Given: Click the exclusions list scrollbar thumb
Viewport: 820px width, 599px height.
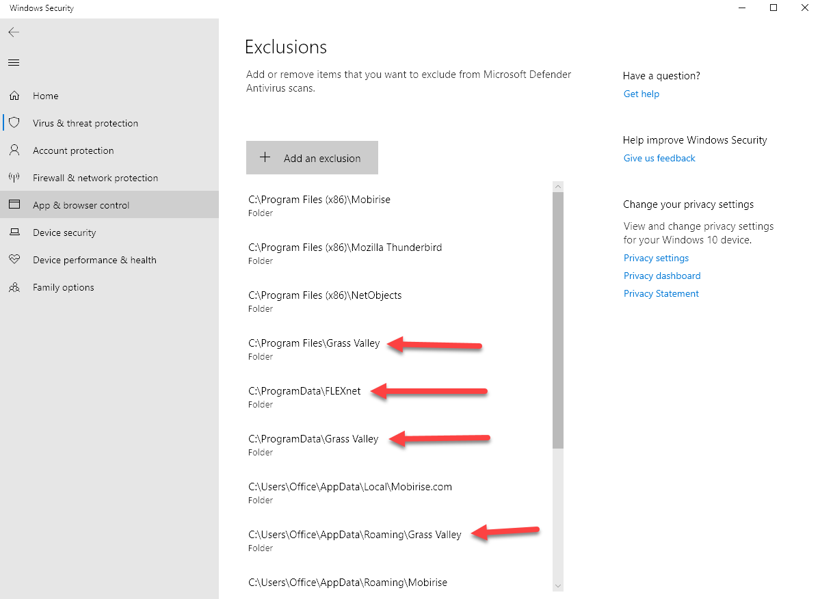Looking at the screenshot, I should 558,320.
